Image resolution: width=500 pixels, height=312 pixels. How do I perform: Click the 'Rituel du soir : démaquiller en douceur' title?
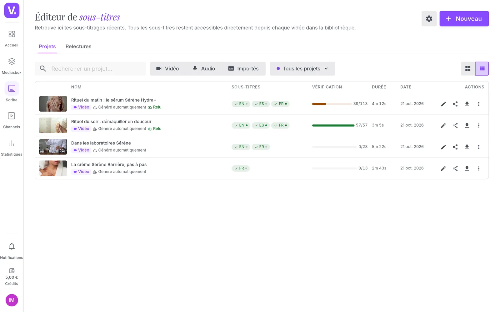[x=111, y=122]
